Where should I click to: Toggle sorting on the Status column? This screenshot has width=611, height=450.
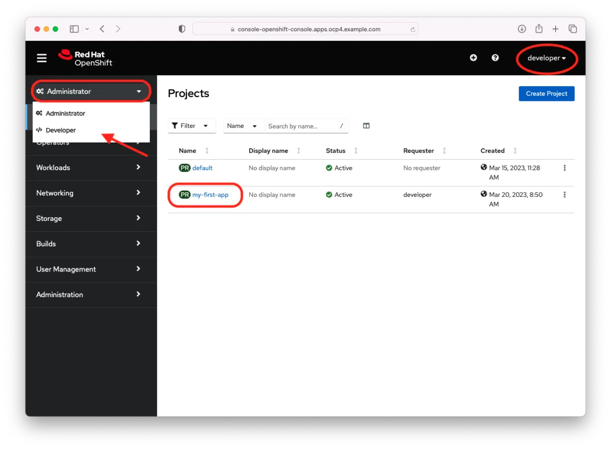(355, 150)
